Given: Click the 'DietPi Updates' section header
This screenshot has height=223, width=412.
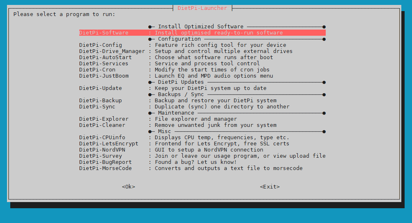Looking at the screenshot, I should point(181,82).
